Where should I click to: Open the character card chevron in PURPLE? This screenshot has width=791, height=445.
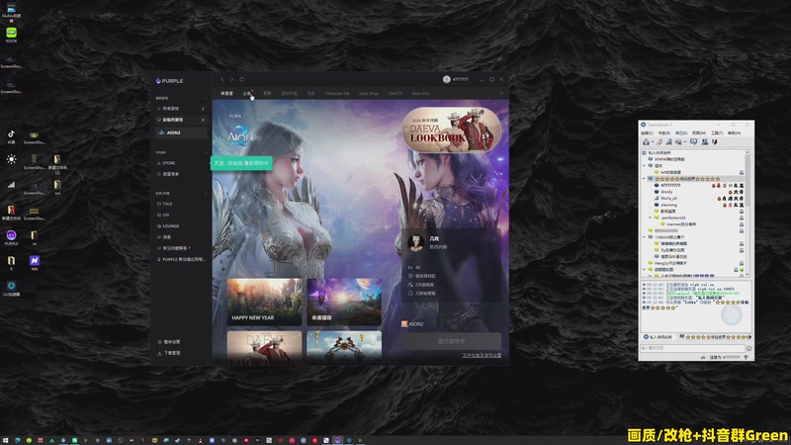(494, 239)
